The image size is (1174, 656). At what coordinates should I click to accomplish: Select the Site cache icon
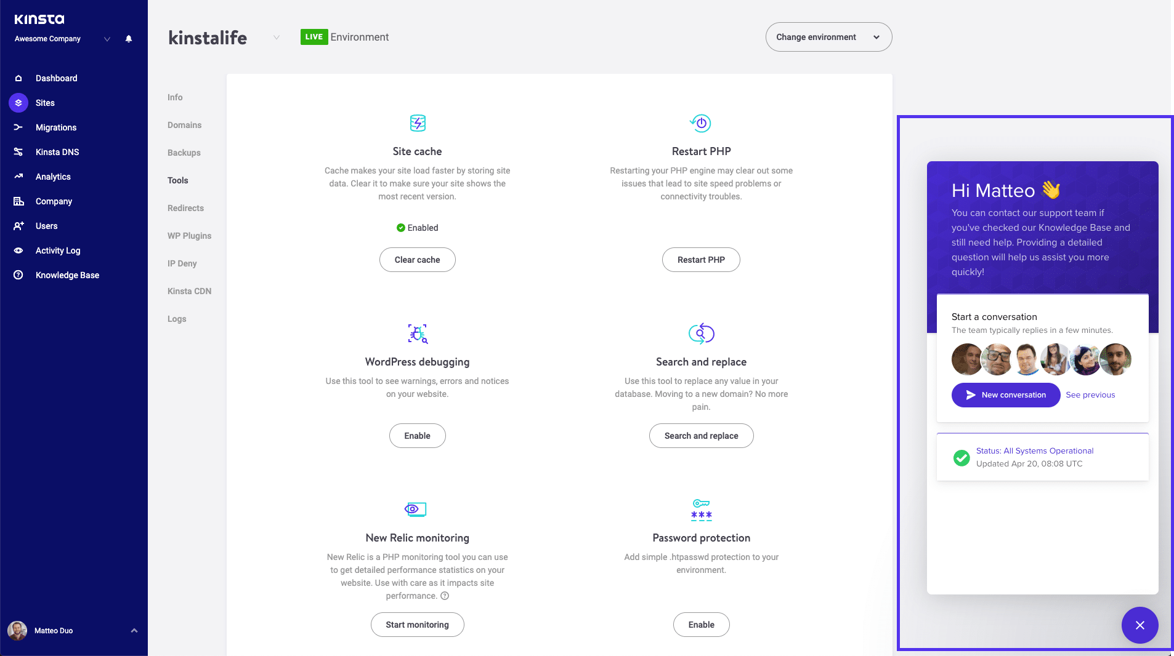[x=418, y=123]
